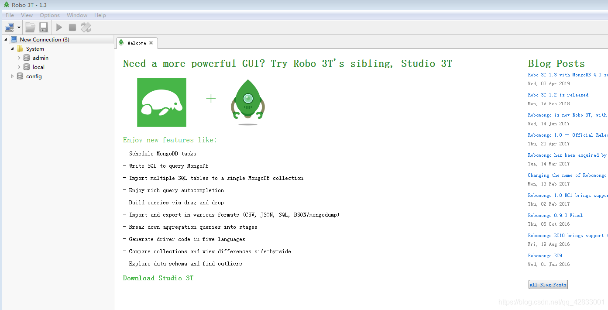
Task: Open Robomongo has been acquired post
Action: pos(567,155)
